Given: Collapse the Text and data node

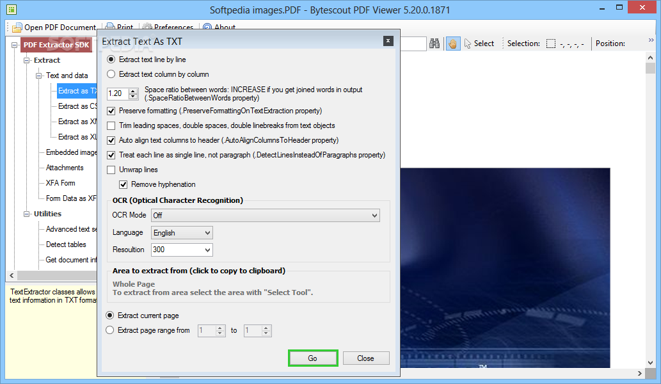Looking at the screenshot, I should tap(39, 76).
